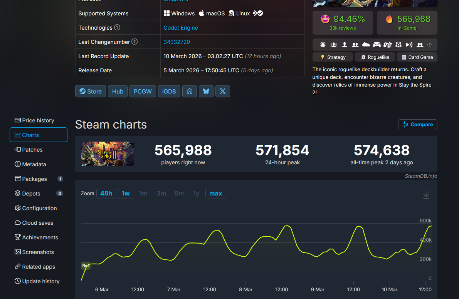Set chart zoom to 6m
Image resolution: width=459 pixels, height=299 pixels.
179,194
